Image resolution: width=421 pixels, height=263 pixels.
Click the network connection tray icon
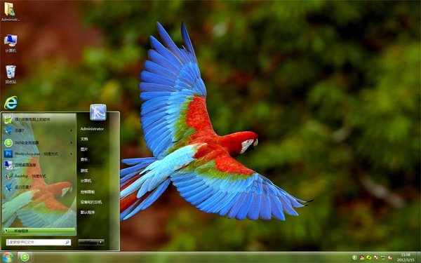pos(383,257)
